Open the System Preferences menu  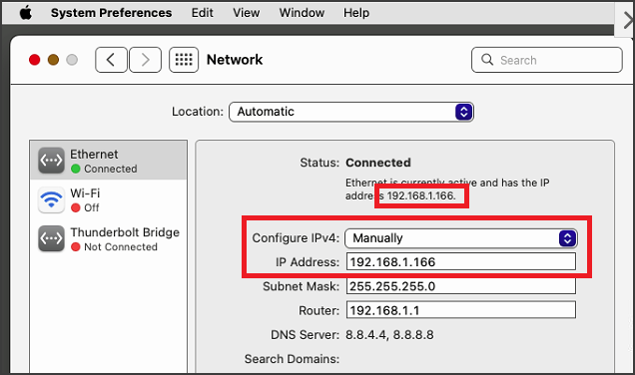point(112,13)
